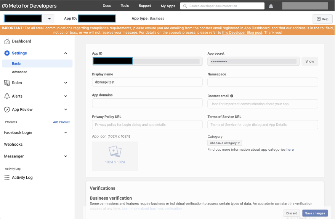The image size is (335, 219).
Task: Open the Docs menu
Action: pyautogui.click(x=107, y=6)
